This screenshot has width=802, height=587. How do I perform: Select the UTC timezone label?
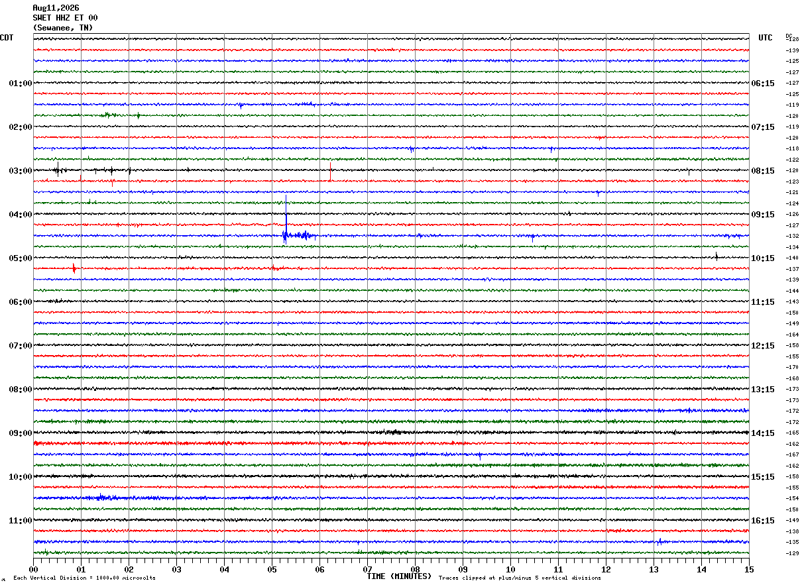tap(766, 38)
